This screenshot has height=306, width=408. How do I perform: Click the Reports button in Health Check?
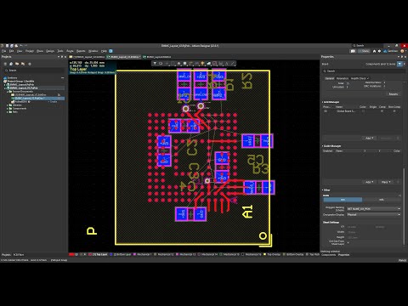click(394, 94)
